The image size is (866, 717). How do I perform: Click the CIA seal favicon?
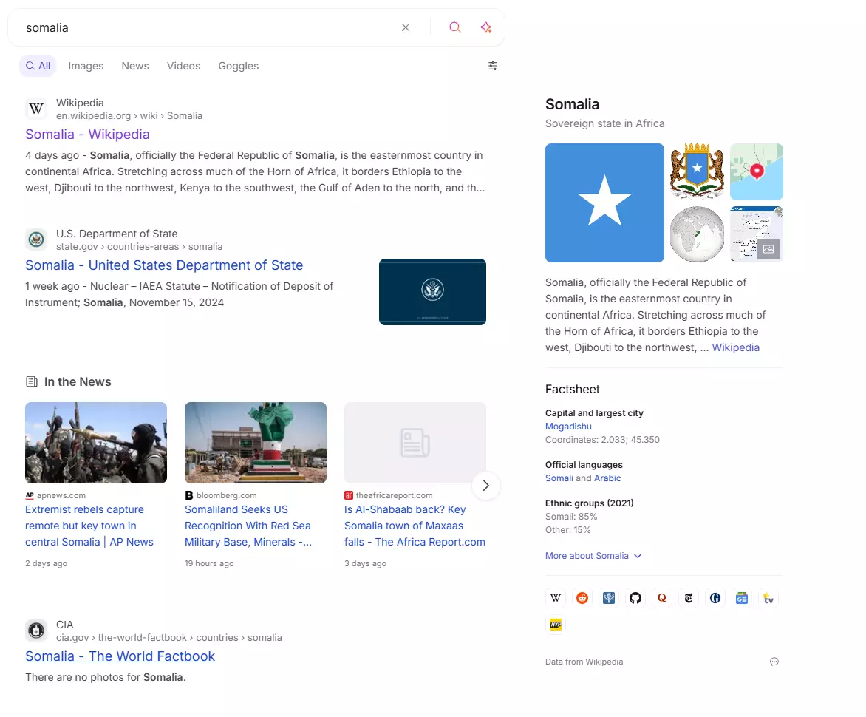36,631
